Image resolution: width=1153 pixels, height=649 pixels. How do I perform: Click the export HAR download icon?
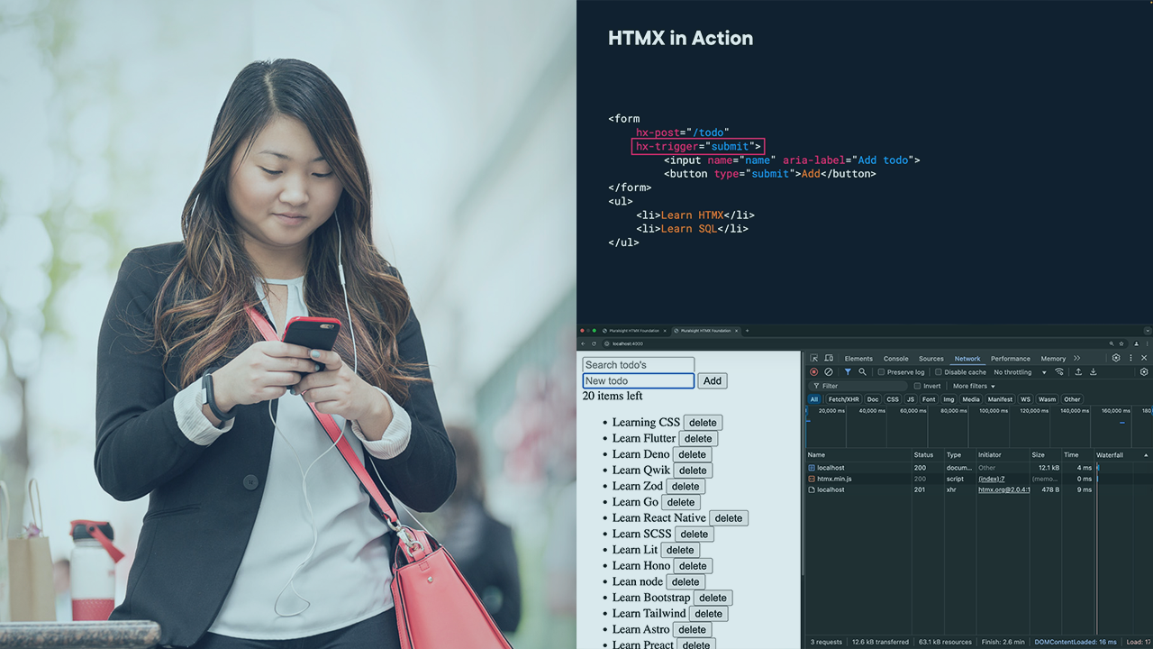coord(1094,372)
